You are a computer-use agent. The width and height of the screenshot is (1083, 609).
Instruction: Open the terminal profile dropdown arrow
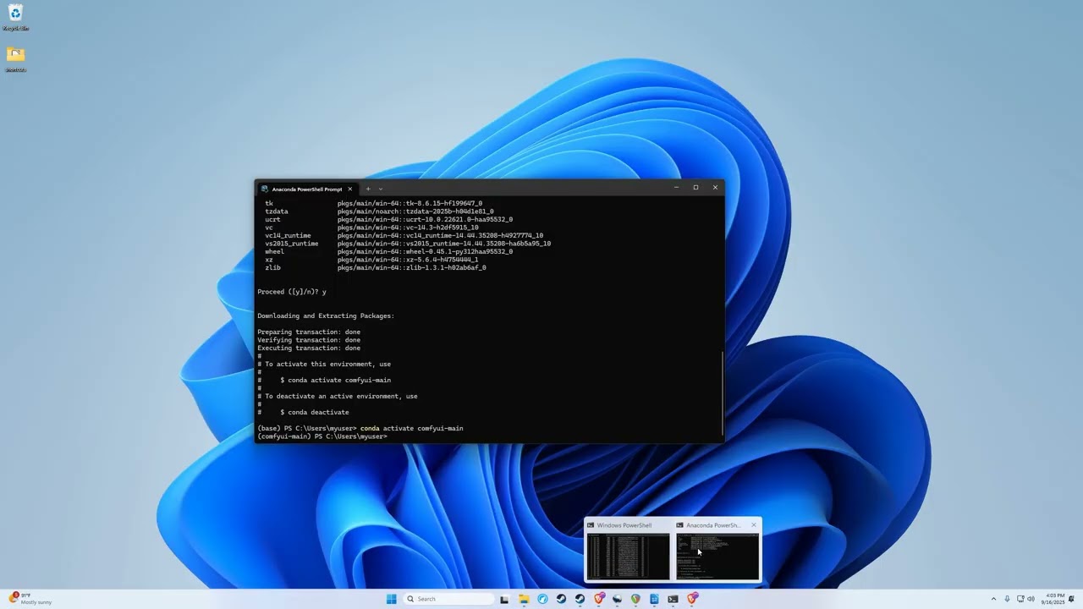coord(381,189)
